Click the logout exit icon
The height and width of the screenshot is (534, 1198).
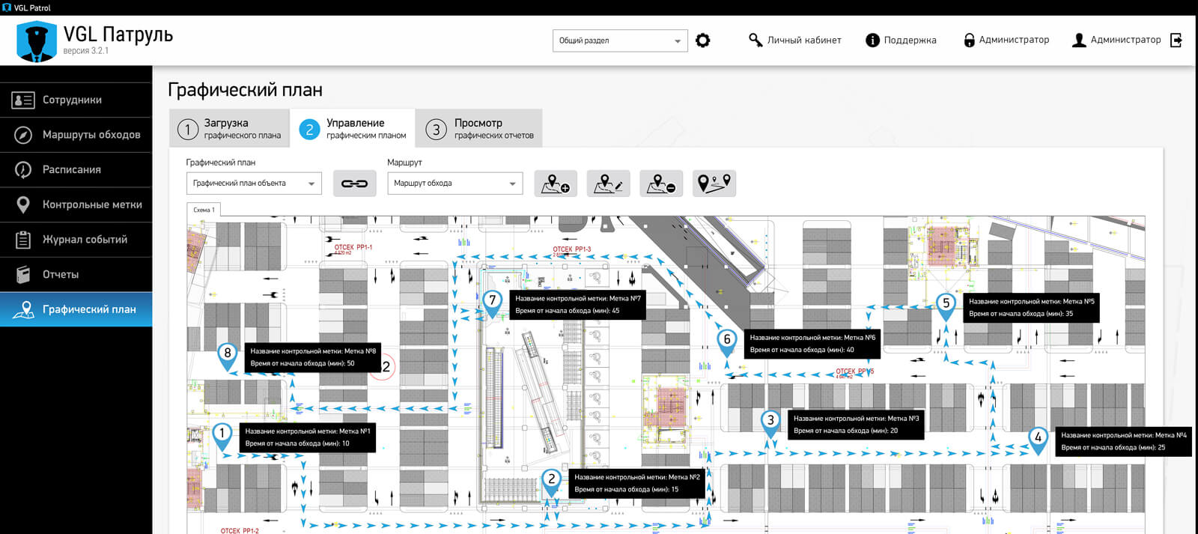point(1176,40)
